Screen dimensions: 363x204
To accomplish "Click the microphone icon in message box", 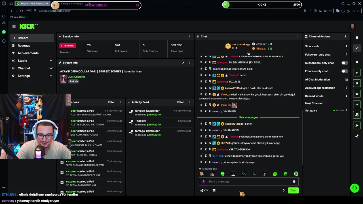I will click(x=203, y=181).
